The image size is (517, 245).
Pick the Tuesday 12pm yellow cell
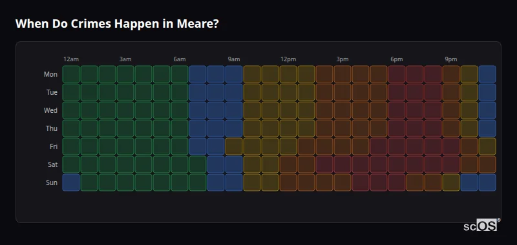tap(288, 92)
